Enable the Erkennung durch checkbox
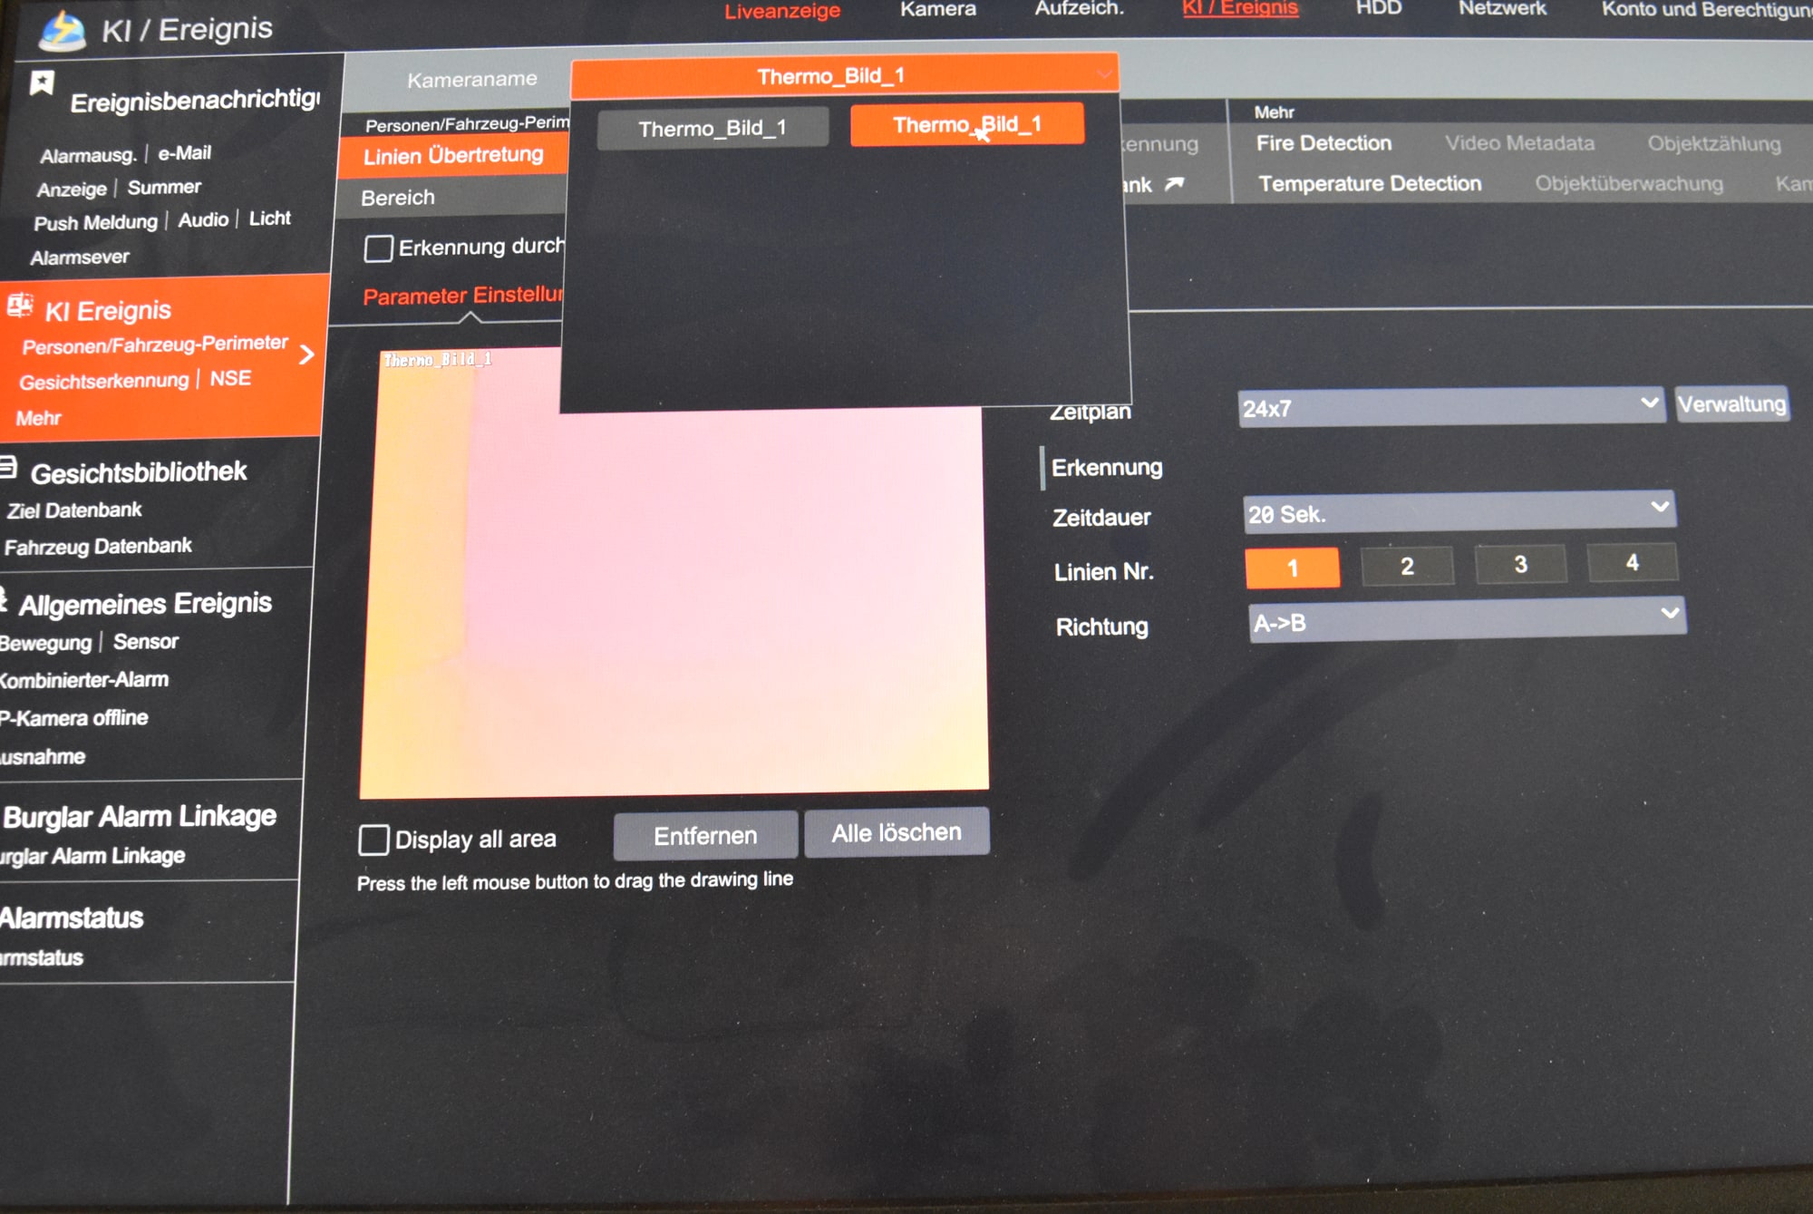 click(x=378, y=248)
